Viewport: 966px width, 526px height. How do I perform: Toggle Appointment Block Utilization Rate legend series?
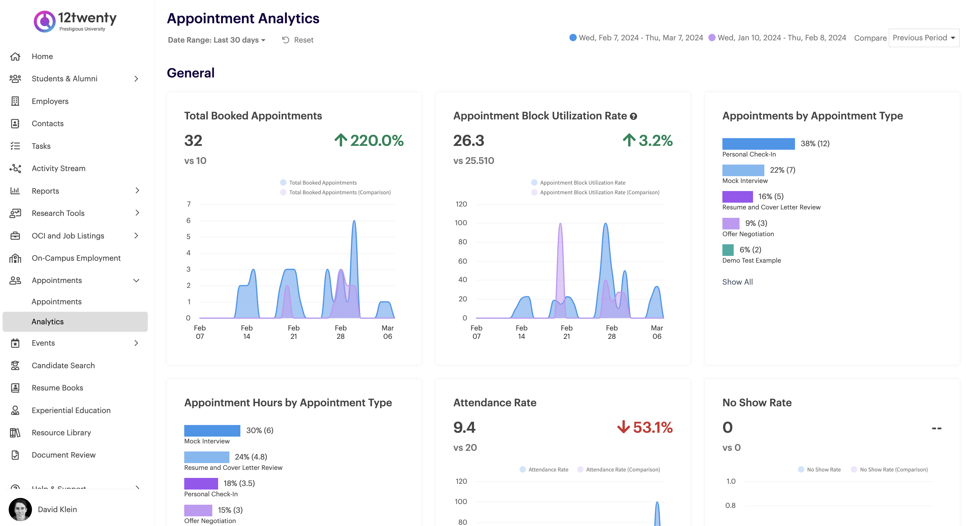pyautogui.click(x=578, y=183)
